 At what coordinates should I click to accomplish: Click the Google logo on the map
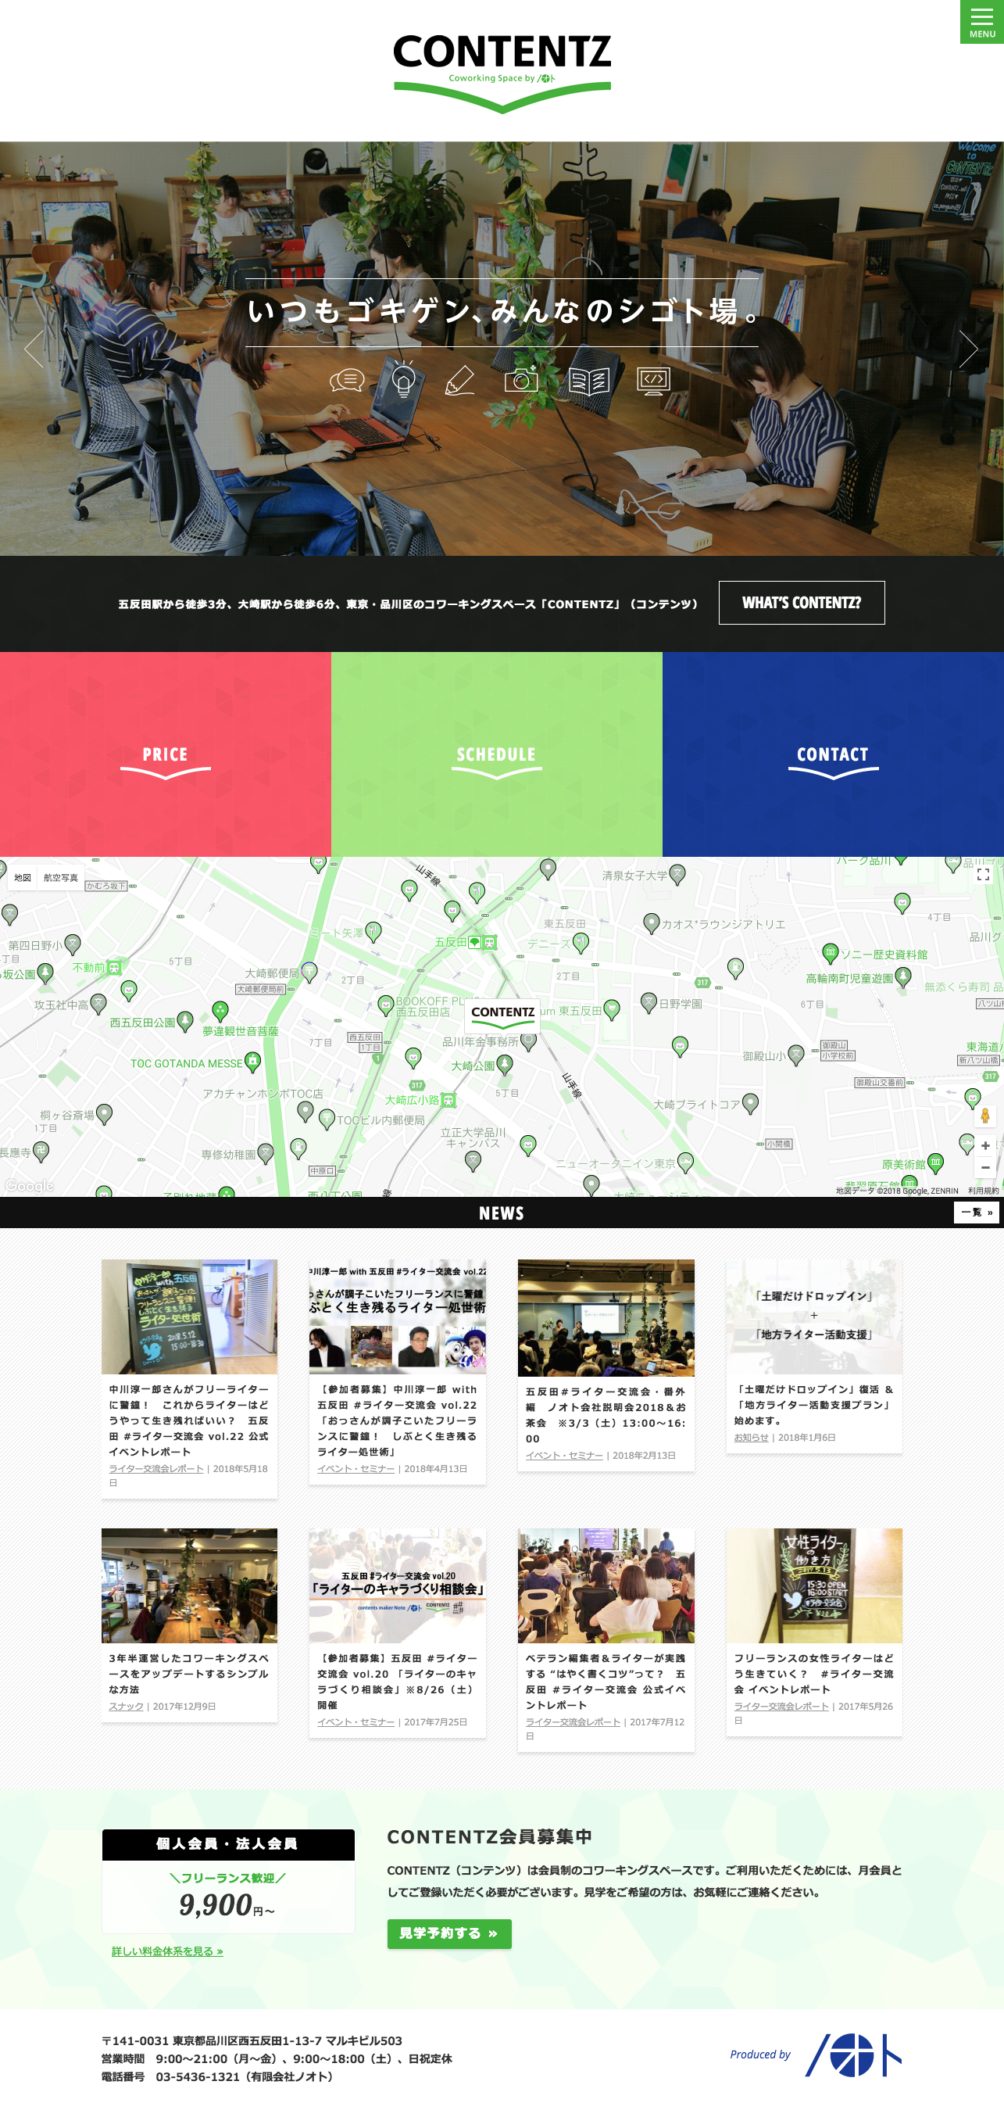[29, 1185]
